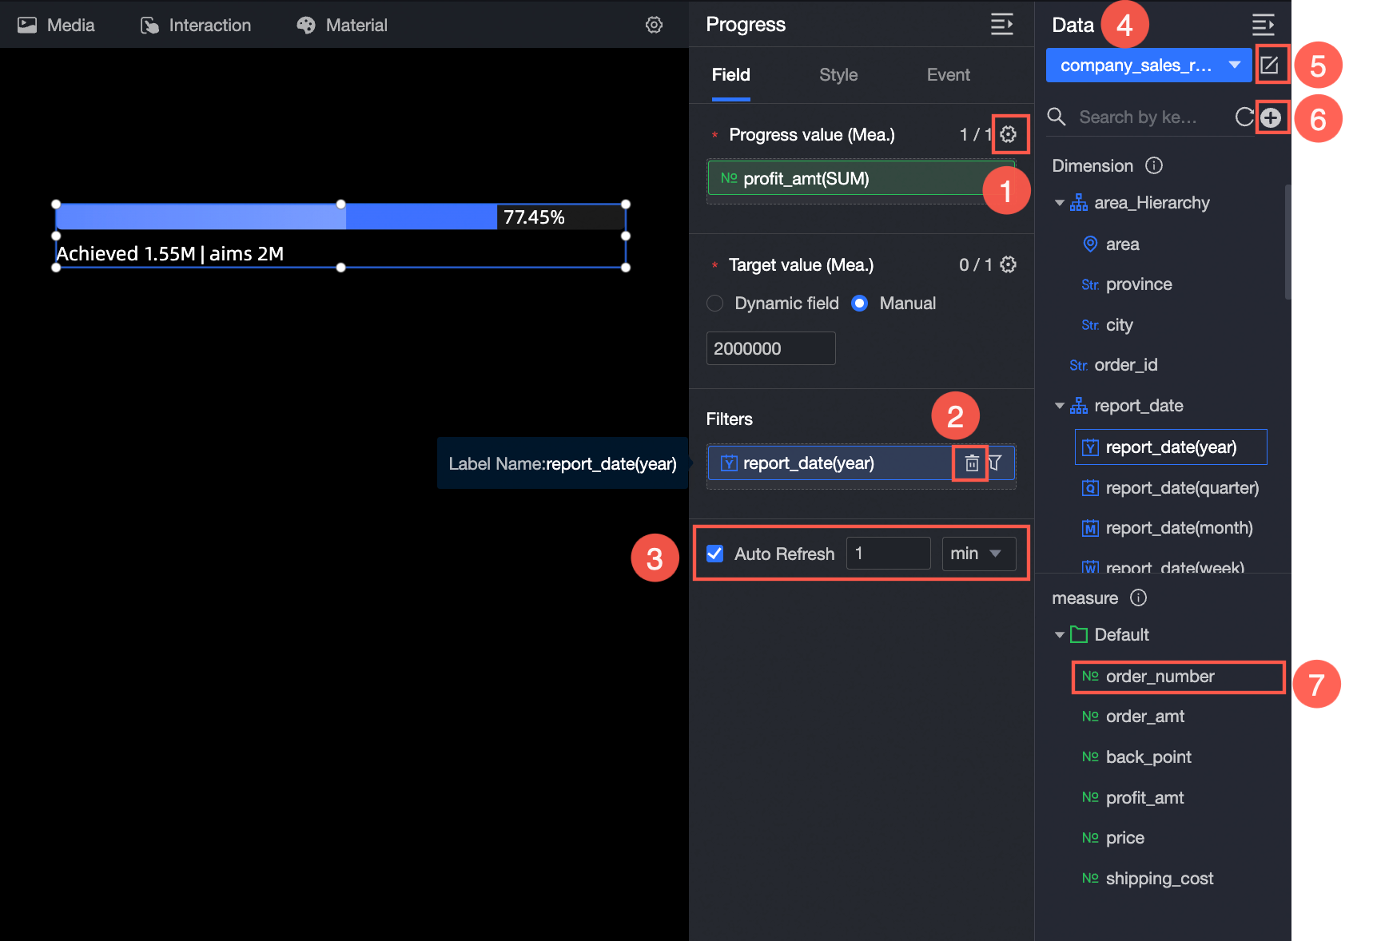Collapse the area_Hierarchy tree node
Viewport: 1373px width, 941px height.
(1060, 203)
